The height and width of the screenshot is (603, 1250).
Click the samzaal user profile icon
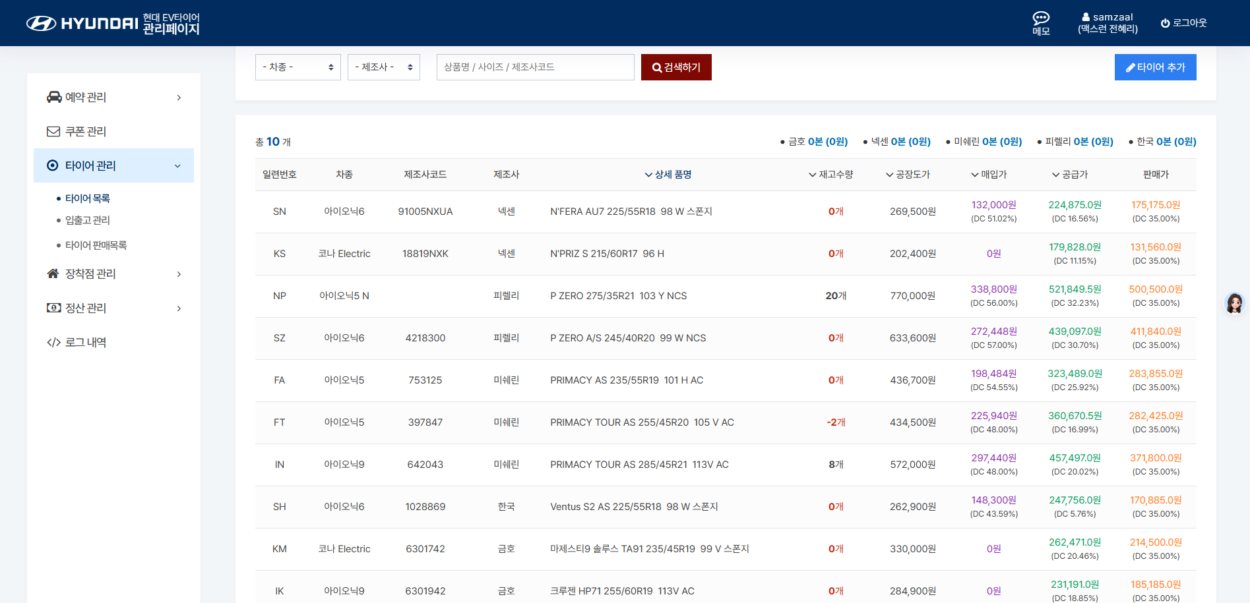tap(1086, 17)
